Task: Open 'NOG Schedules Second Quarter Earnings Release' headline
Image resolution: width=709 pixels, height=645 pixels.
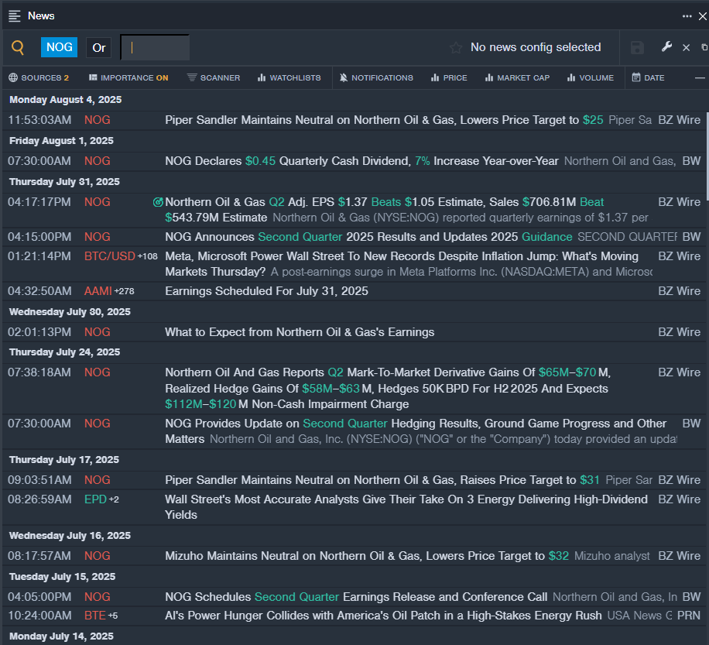Action: 356,598
